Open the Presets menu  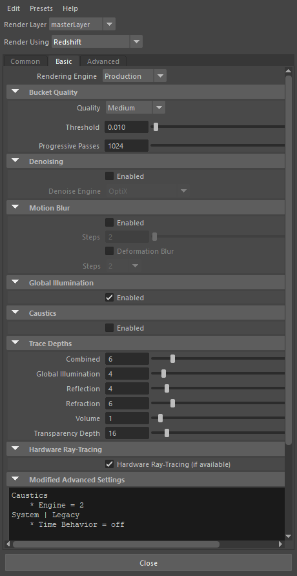coord(41,8)
